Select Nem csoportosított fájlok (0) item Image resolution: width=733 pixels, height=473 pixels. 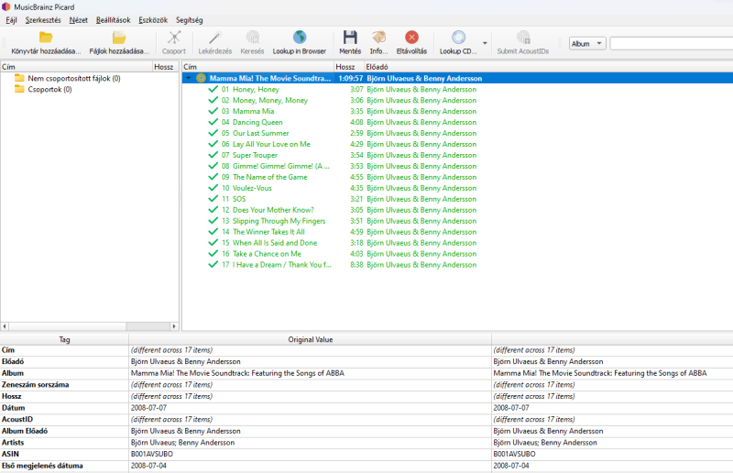point(74,78)
